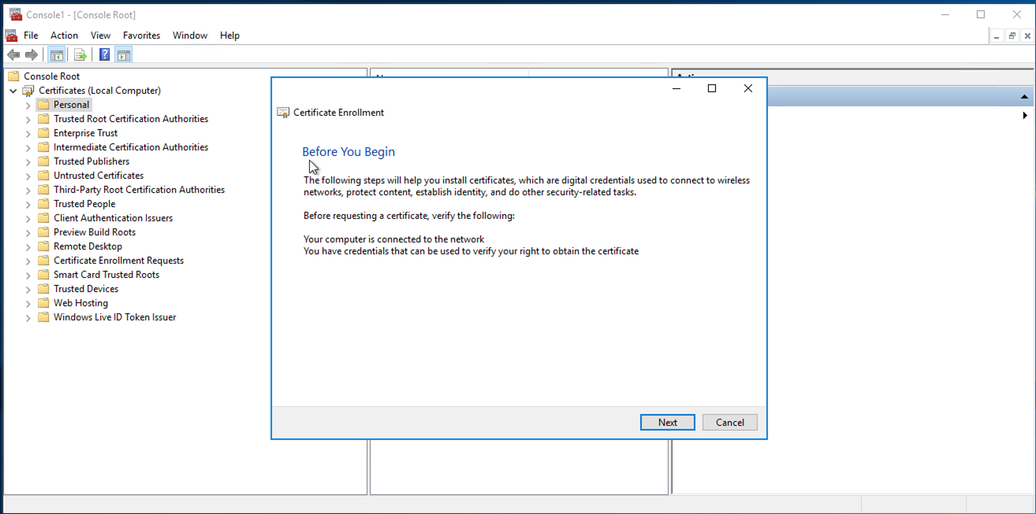Click the Certificate Enrollment wizard certificate icon
Image resolution: width=1036 pixels, height=514 pixels.
point(283,113)
